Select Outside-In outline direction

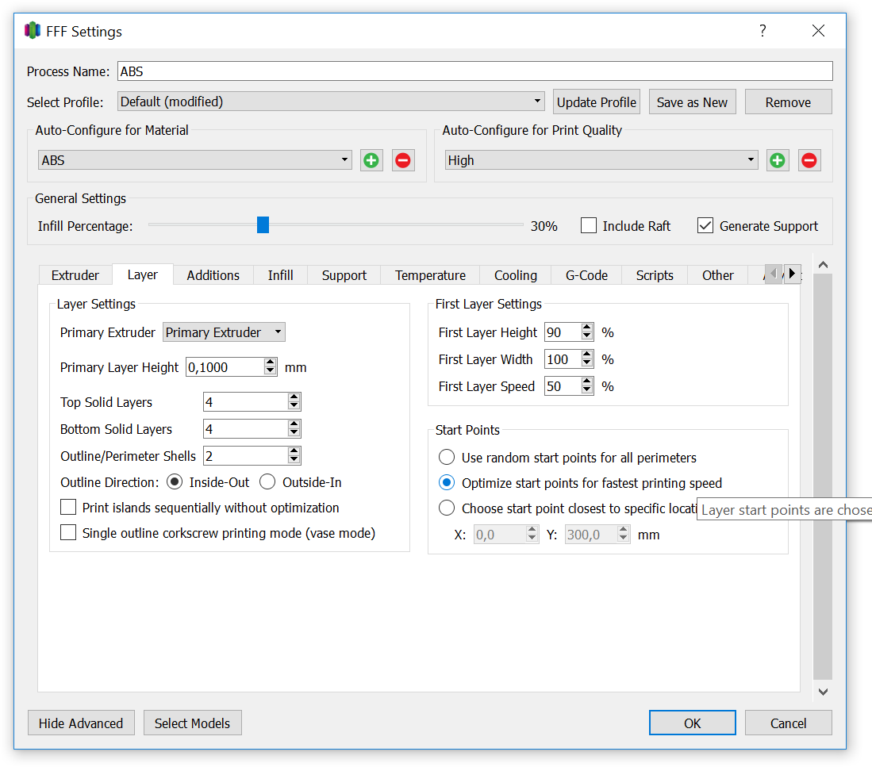pyautogui.click(x=267, y=482)
